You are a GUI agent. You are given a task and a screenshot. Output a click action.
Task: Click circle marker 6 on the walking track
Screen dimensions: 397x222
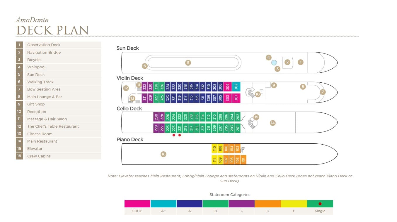144,66
